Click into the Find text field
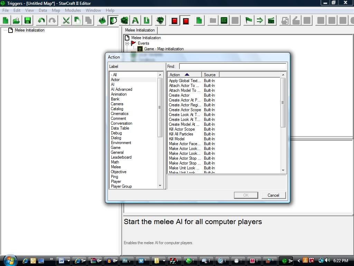This screenshot has width=354, height=266. 233,66
